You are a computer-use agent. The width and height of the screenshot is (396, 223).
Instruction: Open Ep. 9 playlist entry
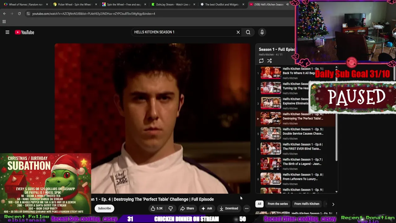click(295, 190)
